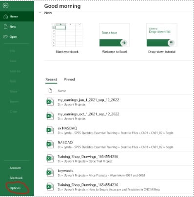Switch to the Recent tab
This screenshot has height=197, width=194.
[51, 80]
